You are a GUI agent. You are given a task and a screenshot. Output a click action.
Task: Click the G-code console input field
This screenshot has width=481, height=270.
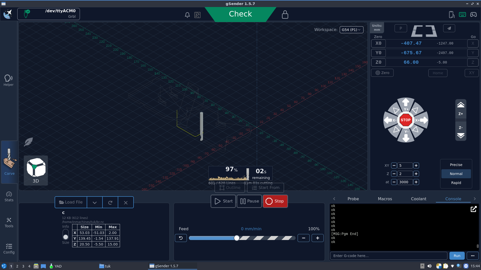(x=388, y=256)
